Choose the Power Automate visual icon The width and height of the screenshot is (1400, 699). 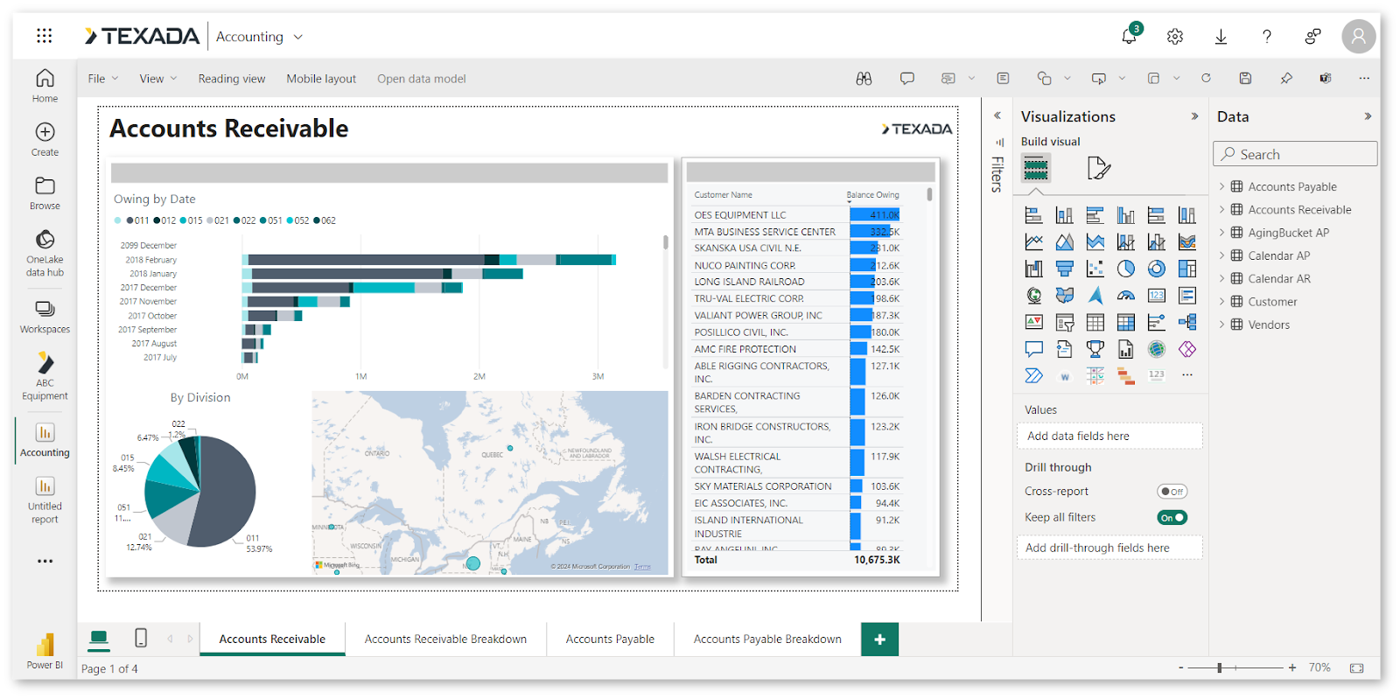tap(1034, 375)
